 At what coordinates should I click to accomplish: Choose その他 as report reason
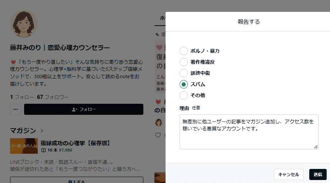[x=184, y=96]
